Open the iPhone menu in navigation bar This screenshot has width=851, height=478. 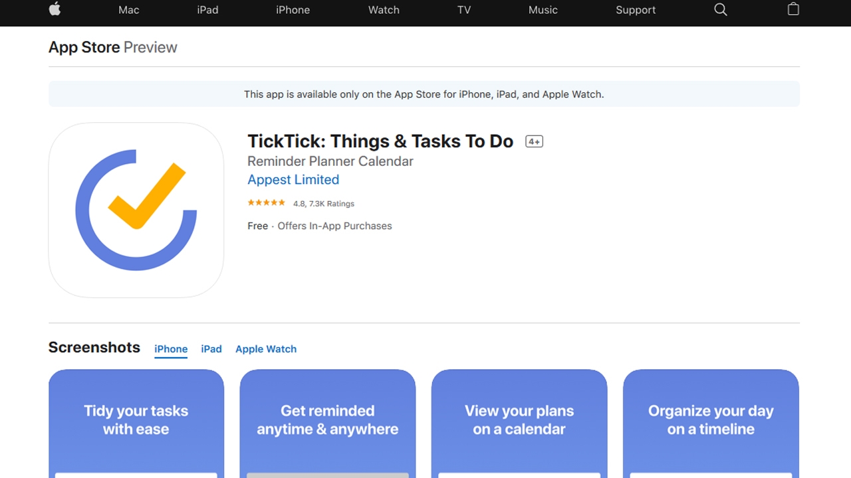[x=293, y=10]
